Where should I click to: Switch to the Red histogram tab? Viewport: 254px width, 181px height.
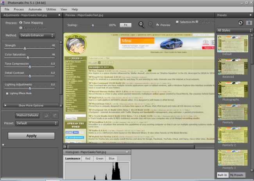pyautogui.click(x=88, y=158)
